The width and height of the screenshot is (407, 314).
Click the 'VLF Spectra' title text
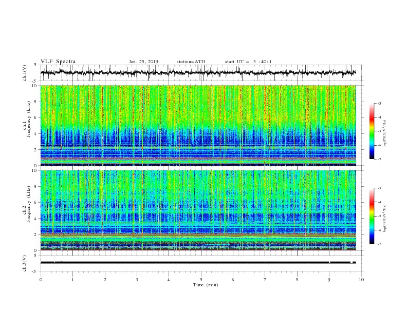pos(58,62)
